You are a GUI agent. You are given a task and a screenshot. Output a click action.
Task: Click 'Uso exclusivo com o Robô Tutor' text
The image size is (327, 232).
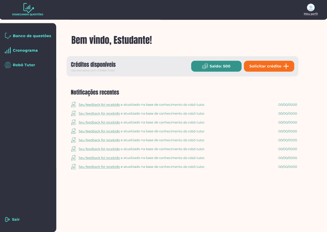click(x=93, y=71)
